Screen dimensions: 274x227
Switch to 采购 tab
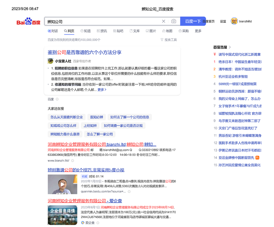click(x=184, y=31)
